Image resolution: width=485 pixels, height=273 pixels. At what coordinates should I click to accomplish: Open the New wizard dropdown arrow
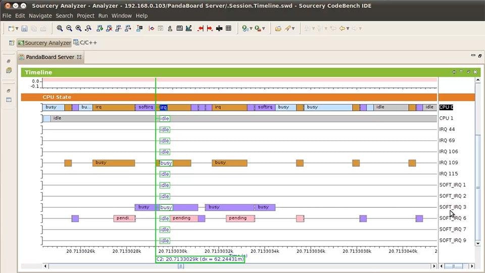coord(17,28)
